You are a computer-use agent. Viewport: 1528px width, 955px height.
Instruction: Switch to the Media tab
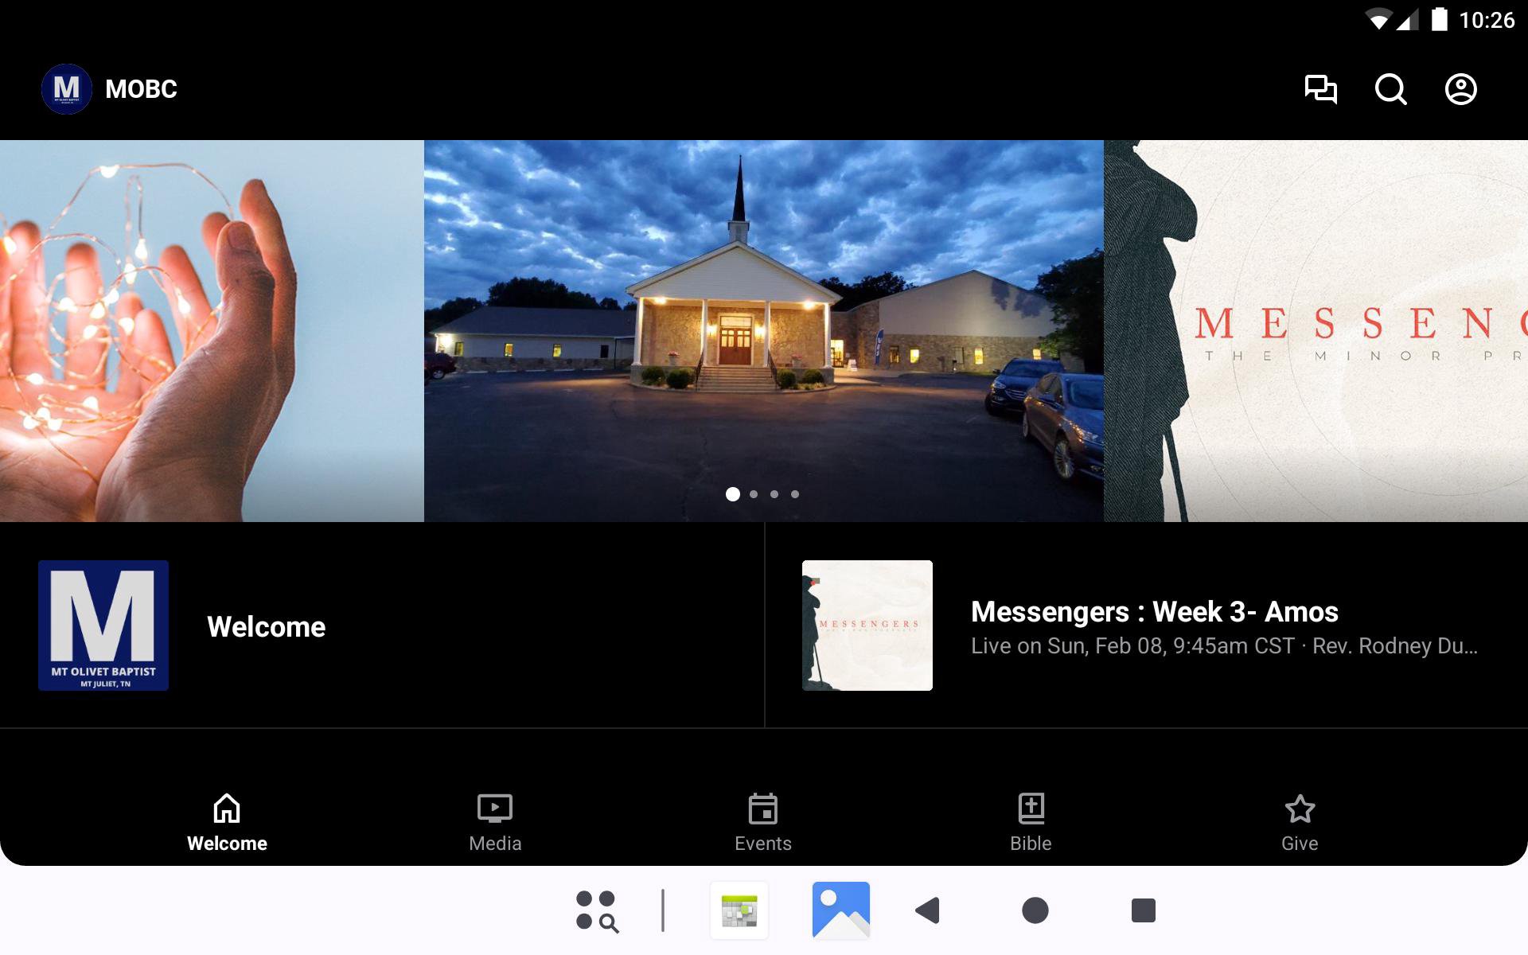tap(494, 823)
